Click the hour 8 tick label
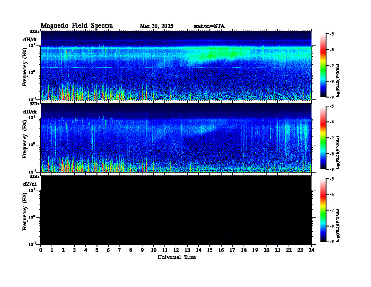Screen dimensions: 371x287 [x=131, y=250]
